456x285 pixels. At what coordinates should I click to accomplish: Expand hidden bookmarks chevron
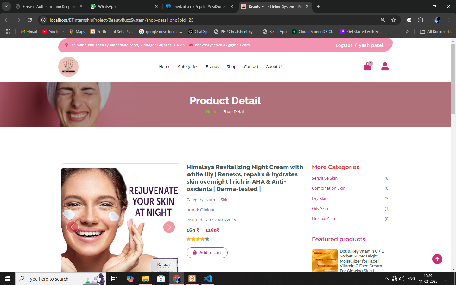point(407,32)
